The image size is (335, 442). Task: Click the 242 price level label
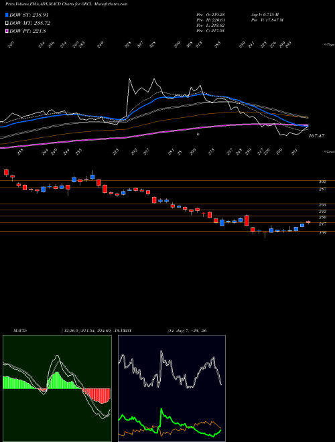point(322,212)
